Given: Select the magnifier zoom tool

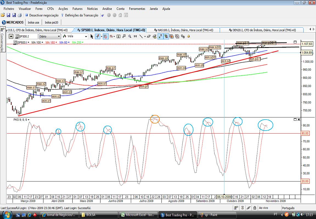Looking at the screenshot, I should pyautogui.click(x=130, y=36).
